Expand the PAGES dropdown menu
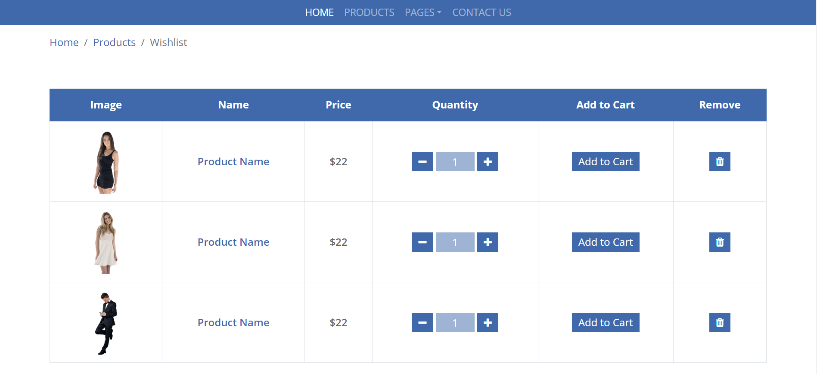This screenshot has width=817, height=374. tap(423, 12)
